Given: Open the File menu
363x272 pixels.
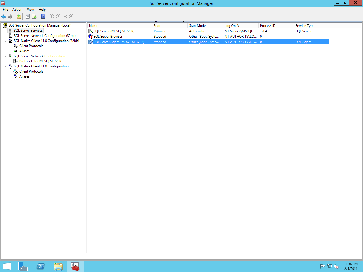Looking at the screenshot, I should (5, 10).
